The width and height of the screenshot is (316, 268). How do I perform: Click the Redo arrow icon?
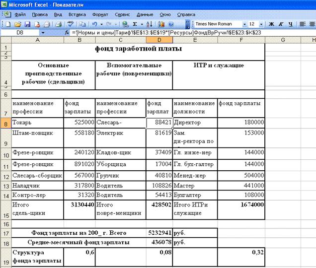coord(109,24)
